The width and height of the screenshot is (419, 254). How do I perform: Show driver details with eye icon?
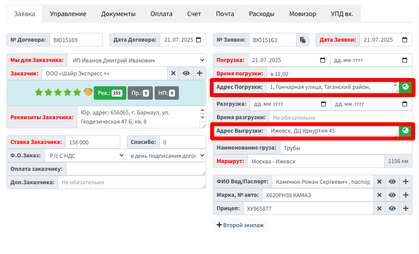[392, 182]
